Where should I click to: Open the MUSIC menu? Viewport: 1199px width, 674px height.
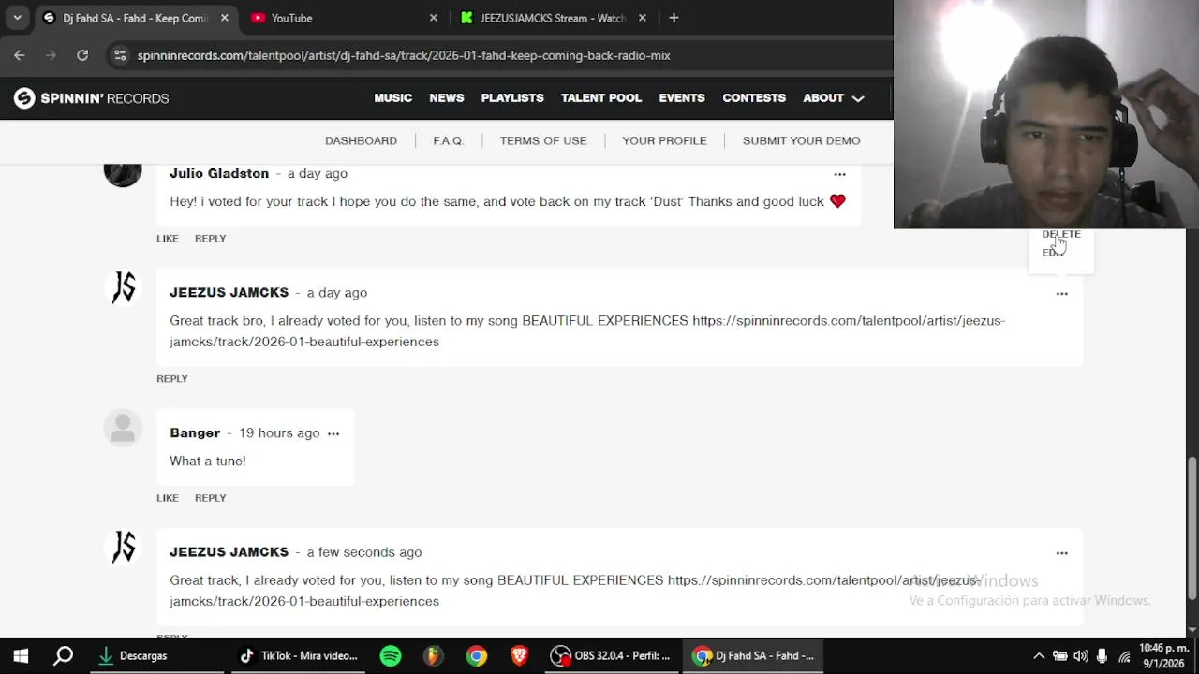[x=392, y=98]
